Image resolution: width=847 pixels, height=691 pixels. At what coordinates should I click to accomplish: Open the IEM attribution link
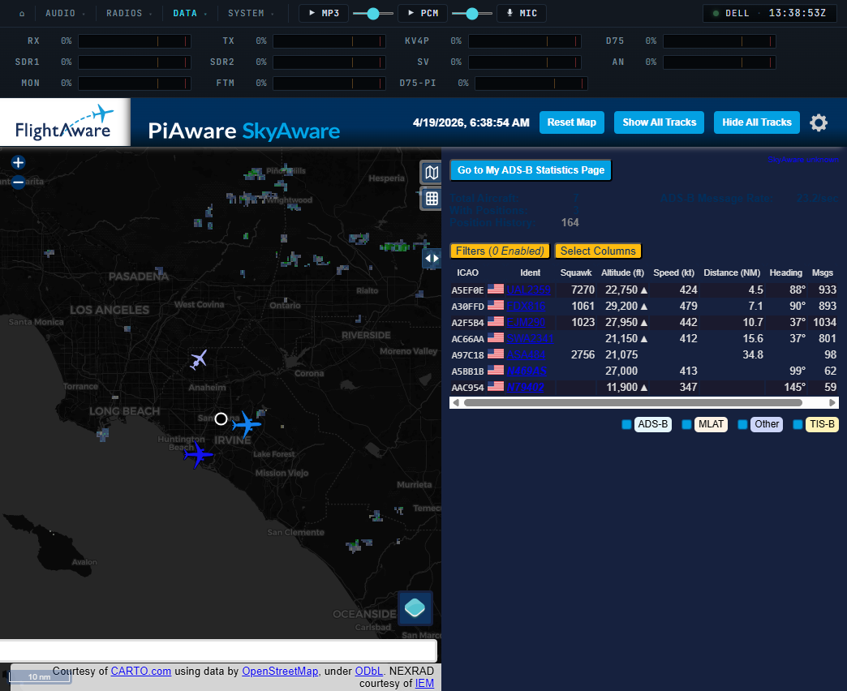424,684
